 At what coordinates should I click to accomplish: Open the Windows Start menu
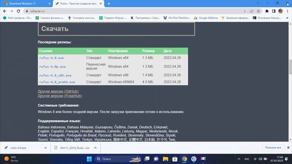pyautogui.click(x=89, y=159)
